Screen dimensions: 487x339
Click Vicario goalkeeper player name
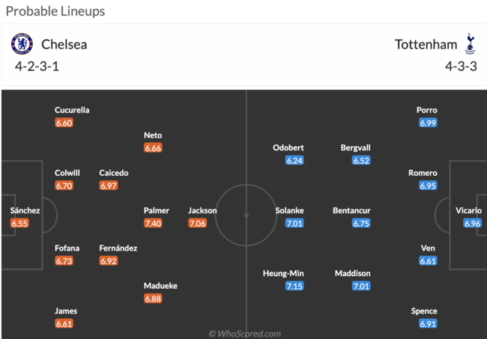469,210
